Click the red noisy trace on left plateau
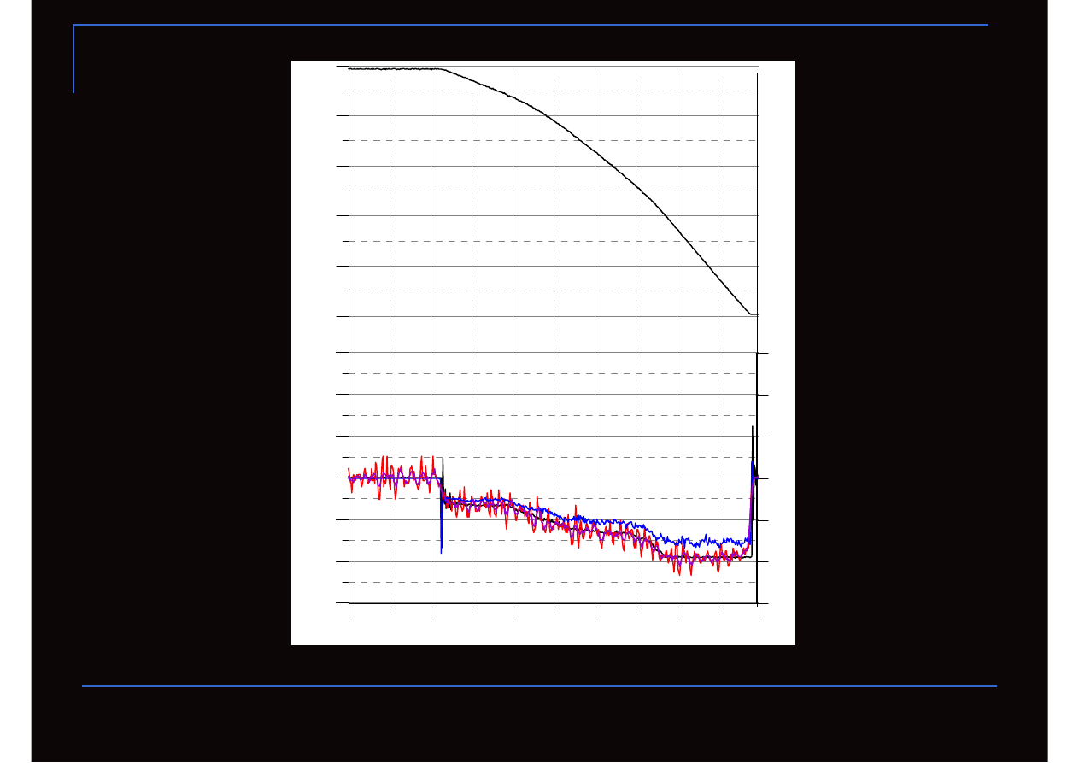The height and width of the screenshot is (763, 1079). pos(384,466)
